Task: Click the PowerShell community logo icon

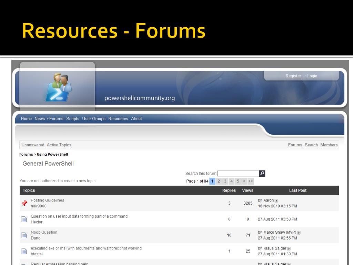Action: pos(59,87)
